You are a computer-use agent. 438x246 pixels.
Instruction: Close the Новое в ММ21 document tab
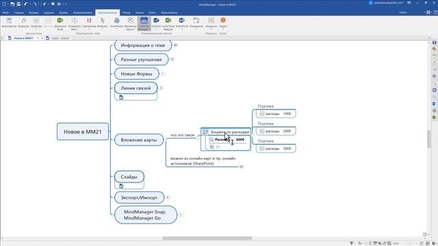(x=42, y=38)
